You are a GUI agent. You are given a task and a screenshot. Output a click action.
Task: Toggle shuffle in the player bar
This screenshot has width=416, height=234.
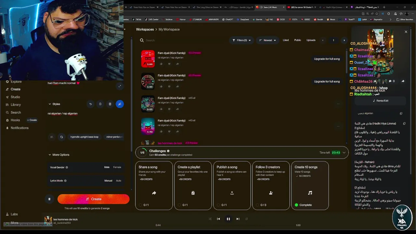(x=210, y=219)
